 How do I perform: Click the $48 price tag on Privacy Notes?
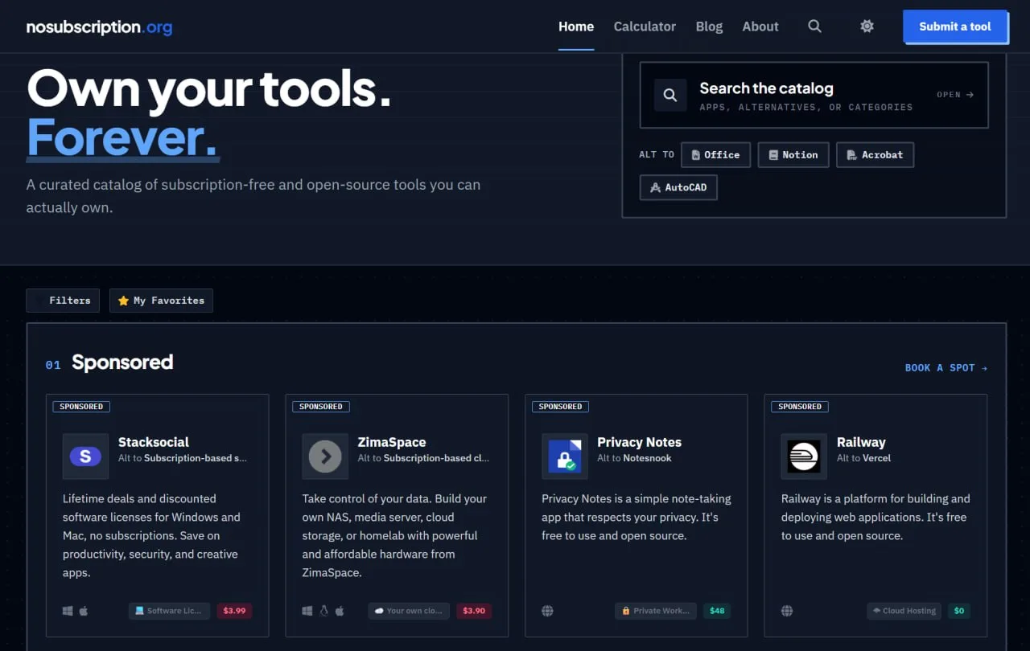pos(717,611)
